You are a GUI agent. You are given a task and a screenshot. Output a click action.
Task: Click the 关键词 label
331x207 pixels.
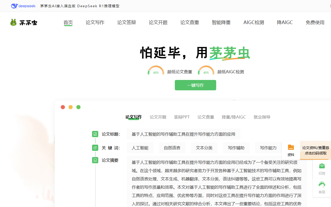tap(111, 148)
